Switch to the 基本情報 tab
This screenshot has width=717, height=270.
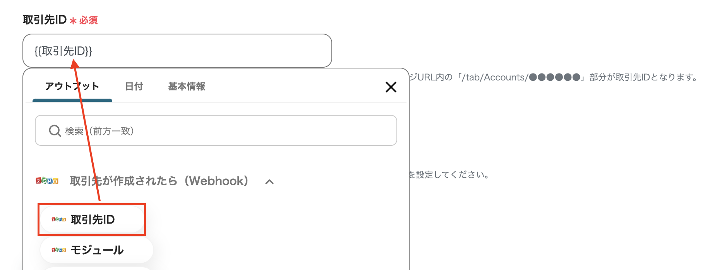coord(186,87)
